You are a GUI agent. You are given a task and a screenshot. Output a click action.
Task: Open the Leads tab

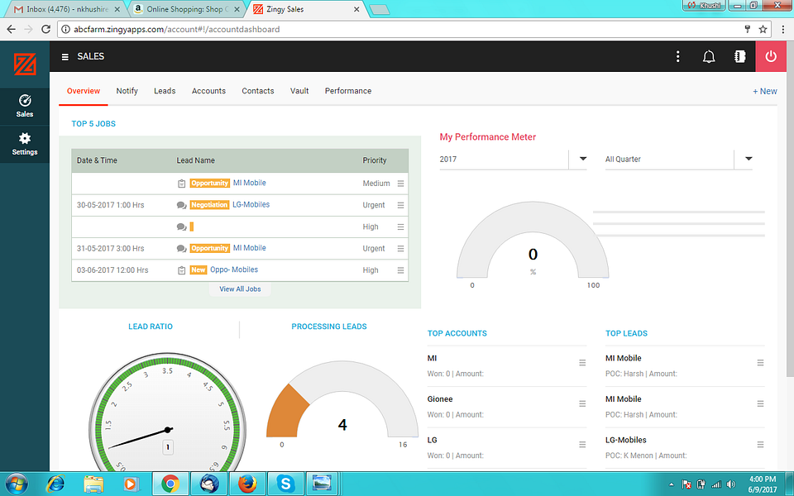(x=165, y=91)
